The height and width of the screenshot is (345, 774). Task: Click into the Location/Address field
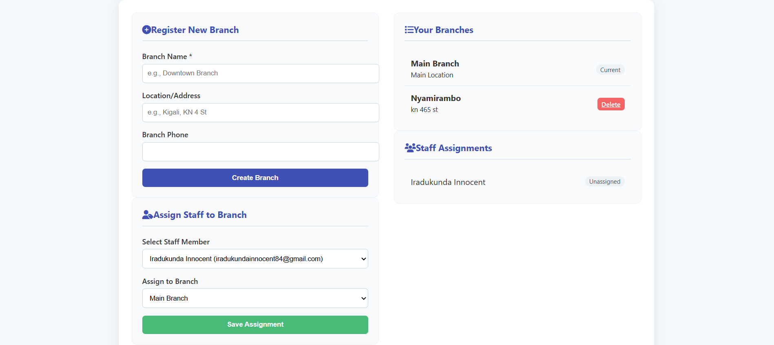(260, 112)
